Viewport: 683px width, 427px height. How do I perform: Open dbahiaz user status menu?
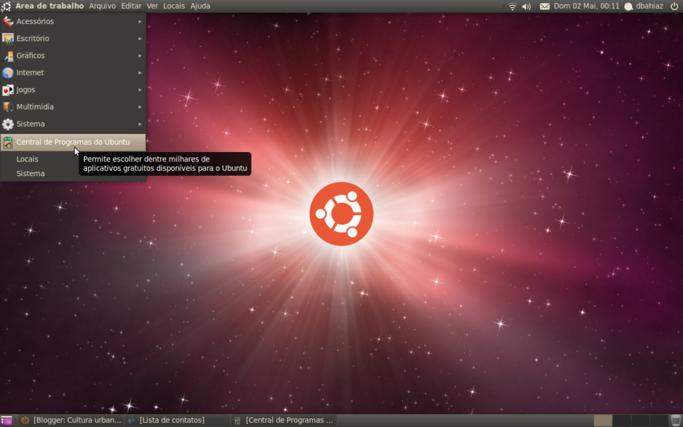644,6
